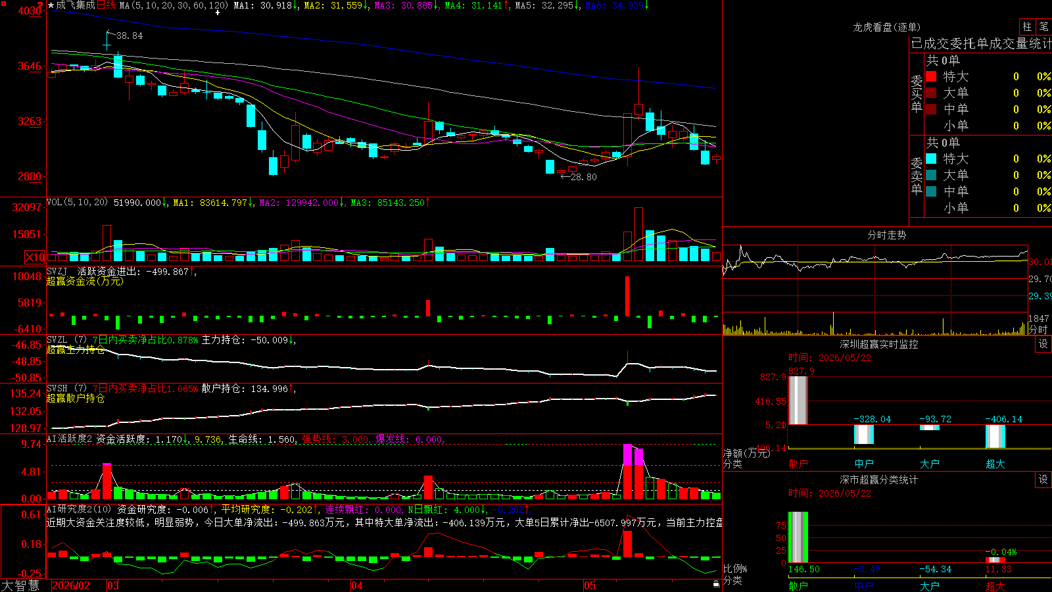This screenshot has width=1052, height=592.
Task: Click the X10 volume scale marker
Action: 35,257
